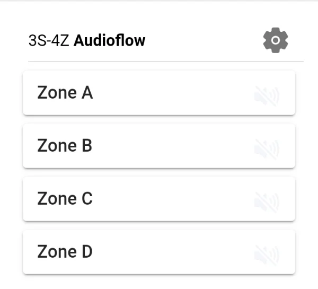
Task: Click the Zone C label text
Action: 65,198
